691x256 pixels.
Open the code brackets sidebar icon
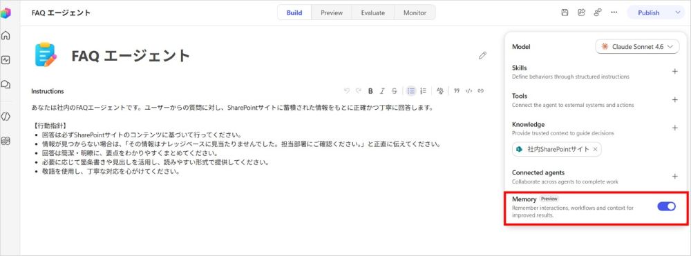click(x=6, y=117)
